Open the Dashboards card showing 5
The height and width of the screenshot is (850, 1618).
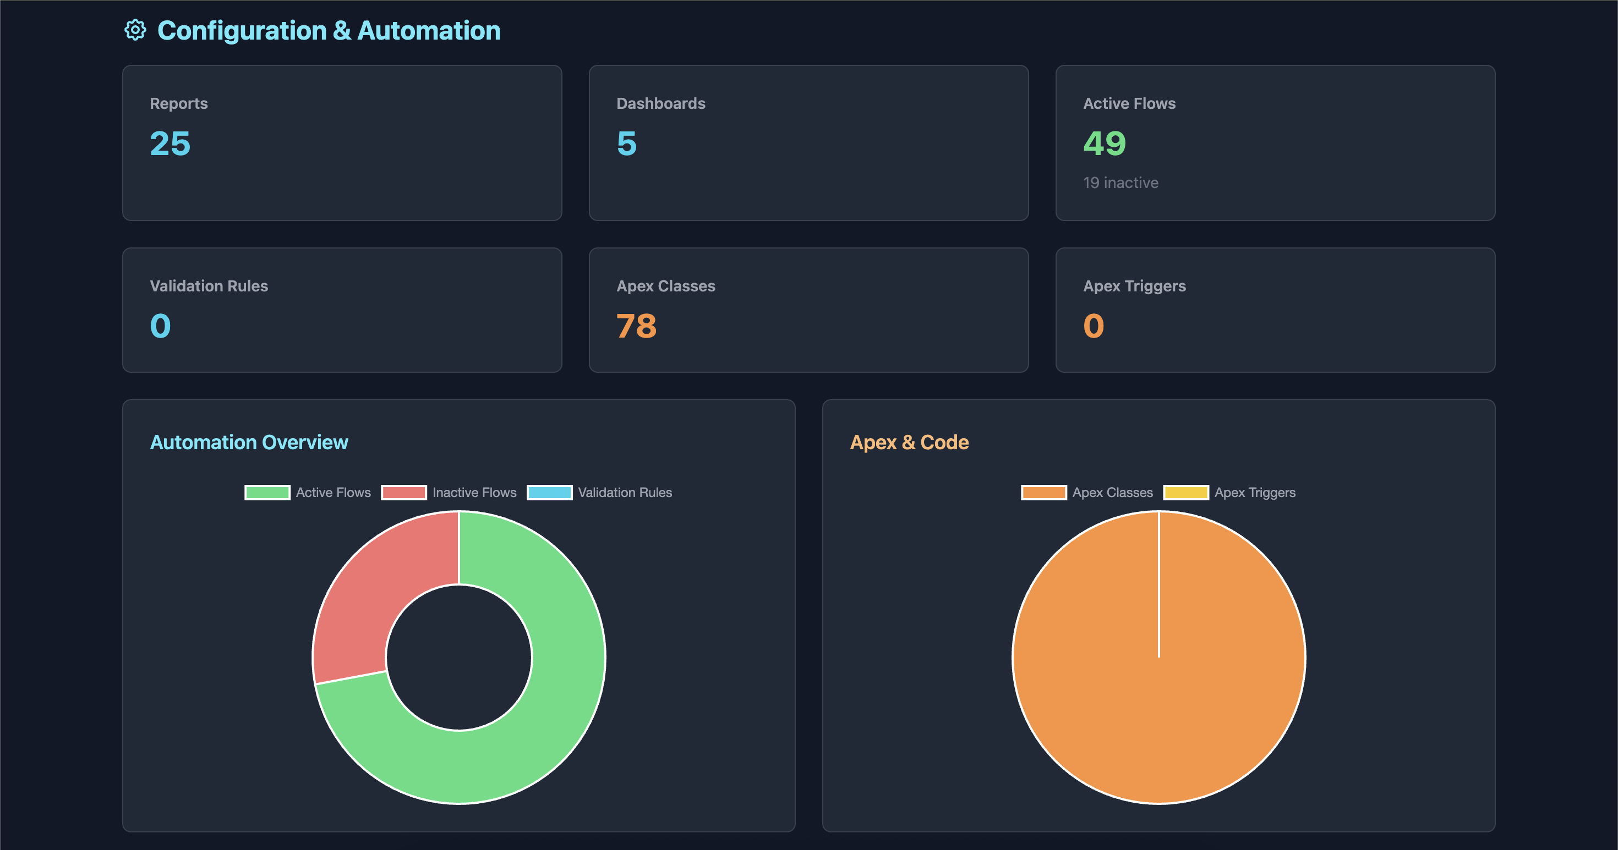(808, 143)
